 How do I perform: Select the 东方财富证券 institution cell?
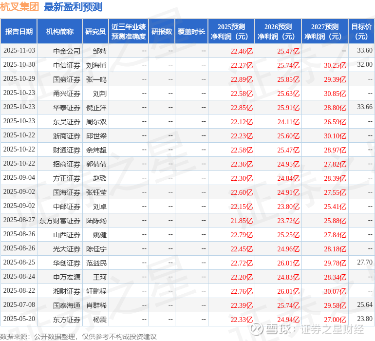[x=60, y=220]
